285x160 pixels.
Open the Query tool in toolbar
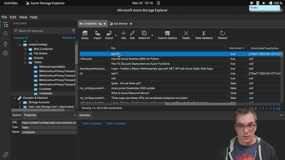point(85,35)
